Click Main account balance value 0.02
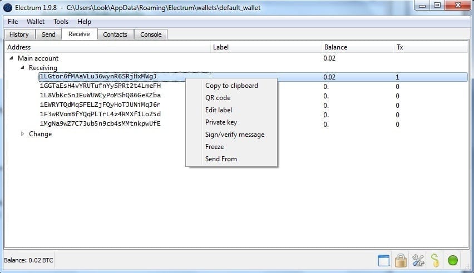The image size is (474, 273). point(329,58)
